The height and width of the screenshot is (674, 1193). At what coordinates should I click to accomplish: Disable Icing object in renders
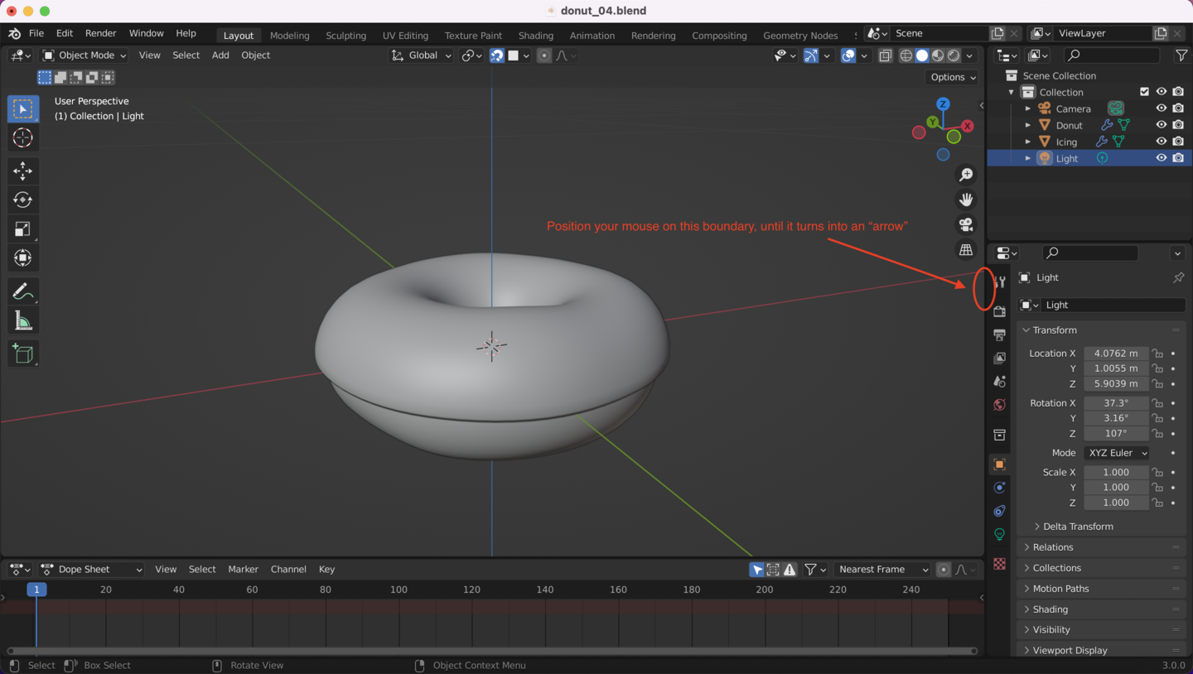tap(1178, 142)
